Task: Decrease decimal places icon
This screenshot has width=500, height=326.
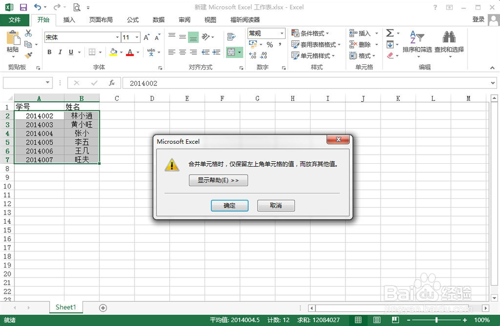Action: pyautogui.click(x=263, y=56)
